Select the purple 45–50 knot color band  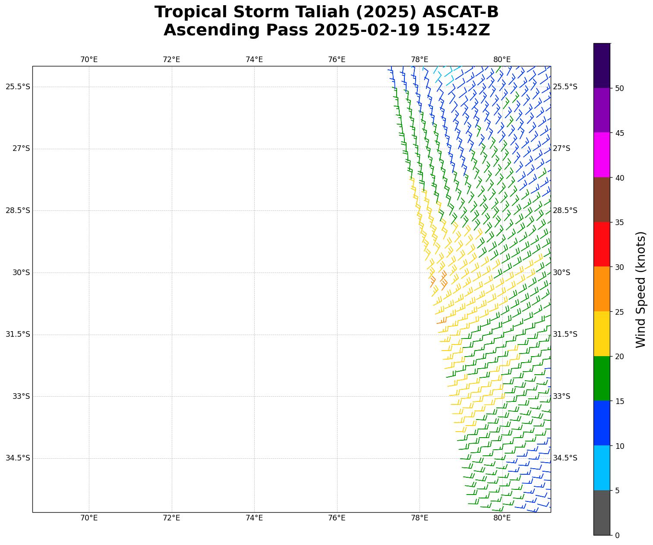click(602, 110)
